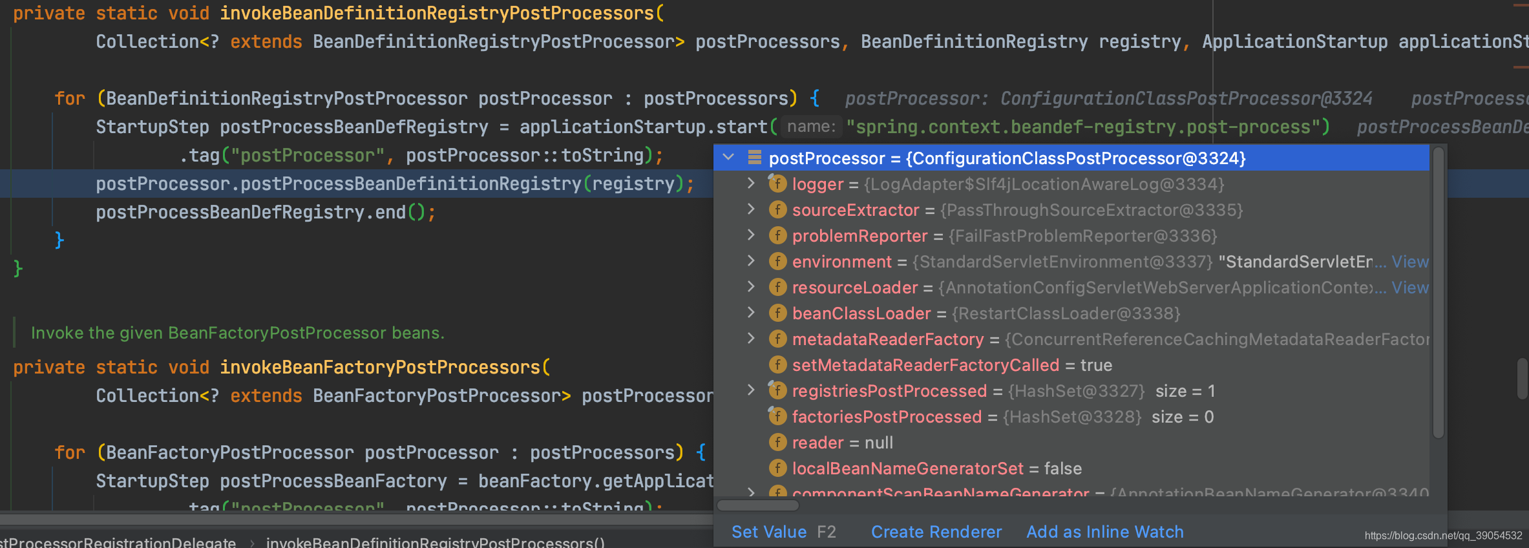Screen dimensions: 1529x548
Task: Click the name: parameter hint
Action: pos(811,127)
